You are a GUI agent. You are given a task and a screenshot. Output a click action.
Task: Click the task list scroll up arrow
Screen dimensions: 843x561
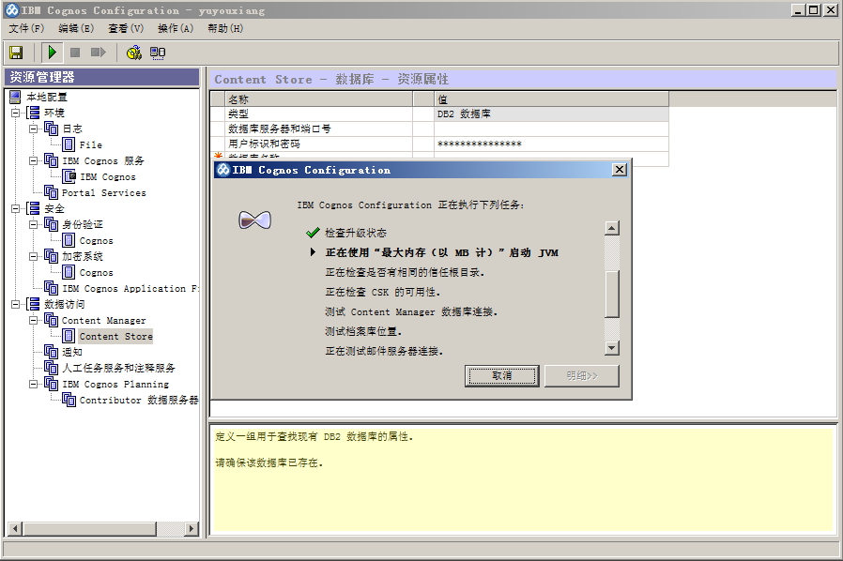(x=612, y=228)
